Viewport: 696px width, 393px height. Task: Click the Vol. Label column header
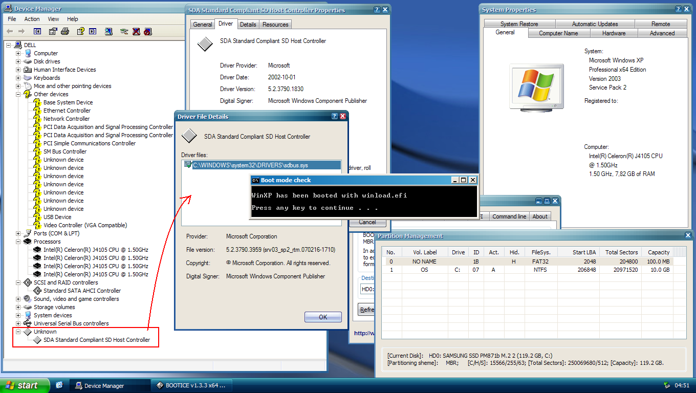(x=424, y=252)
